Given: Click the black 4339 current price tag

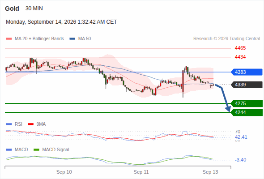Looking at the screenshot, I should [247, 85].
